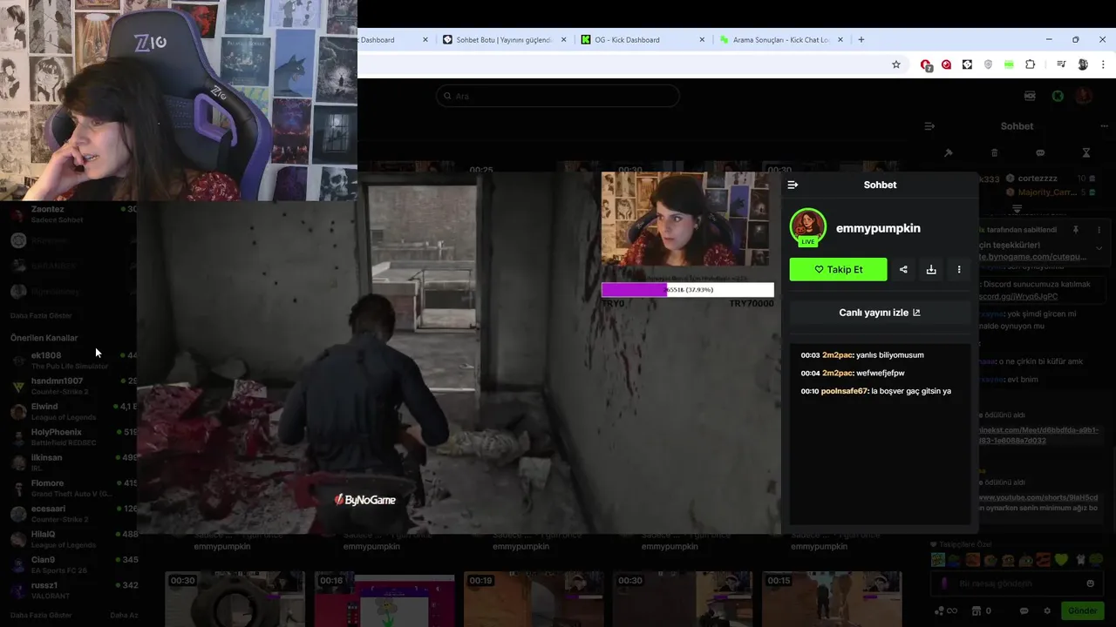This screenshot has width=1116, height=627.
Task: Switch to Arama Sonuçları Kick Chat tab
Action: (782, 40)
